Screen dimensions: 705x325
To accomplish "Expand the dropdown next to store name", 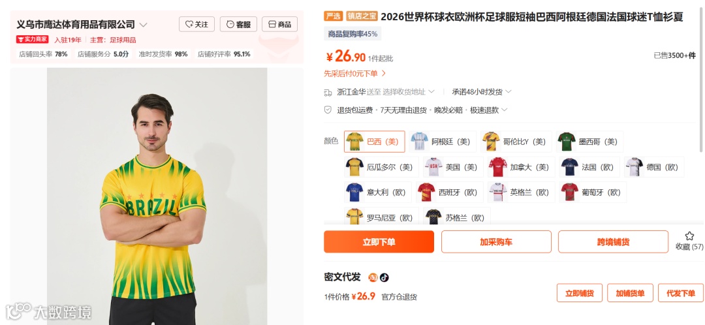I will 144,25.
